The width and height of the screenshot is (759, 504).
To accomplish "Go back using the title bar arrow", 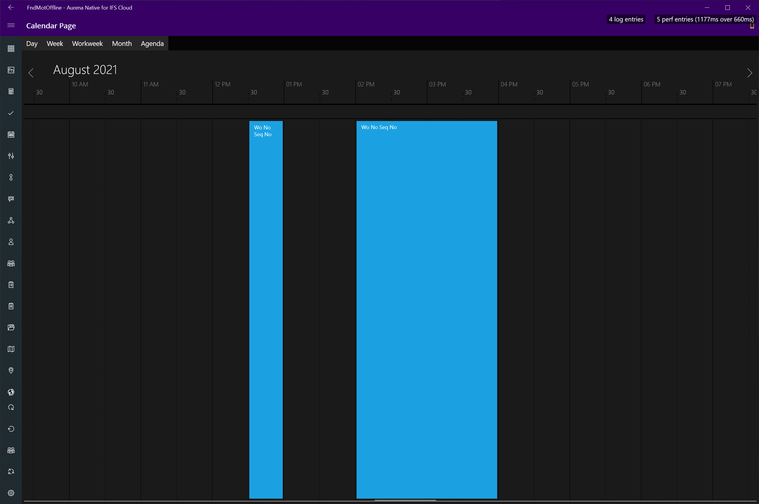I will 11,7.
